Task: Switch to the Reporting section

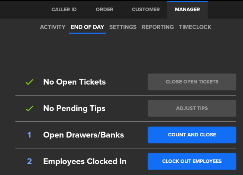Action: pyautogui.click(x=158, y=27)
